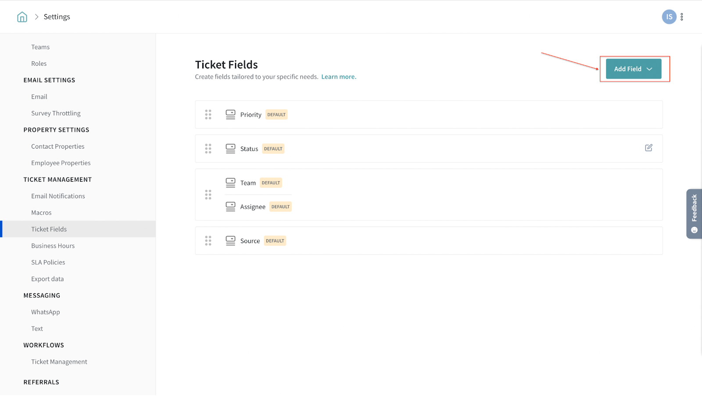This screenshot has height=396, width=702.
Task: Open the Feedback side tab
Action: pos(694,214)
